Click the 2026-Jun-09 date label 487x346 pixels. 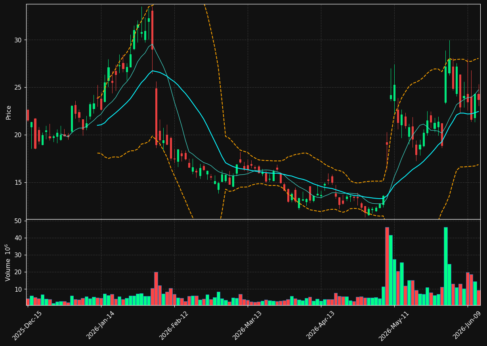(468, 325)
